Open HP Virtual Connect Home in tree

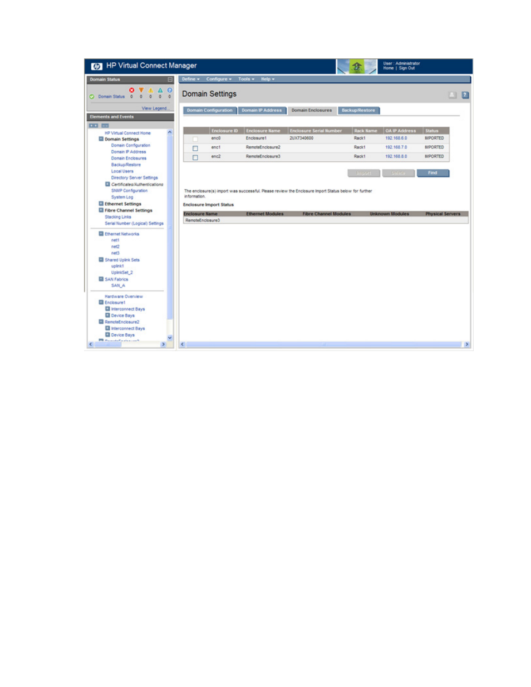tap(127, 133)
